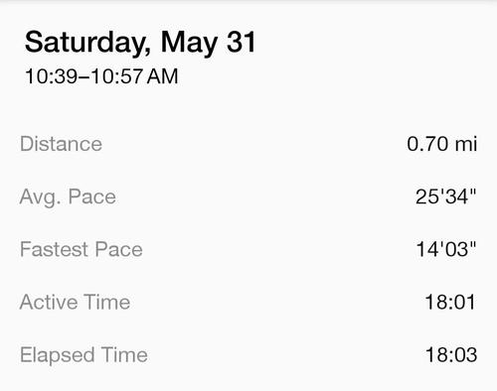Click the 18:03 elapsed time value
The height and width of the screenshot is (391, 497).
451,354
